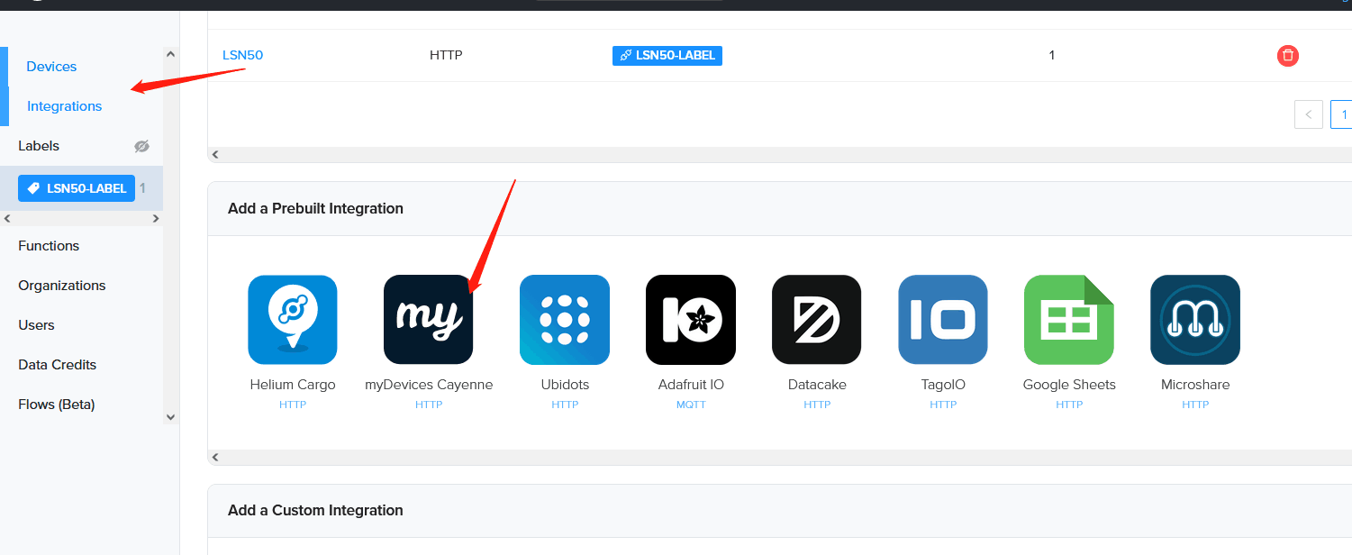Delete the LSN50 integration with trash icon
The height and width of the screenshot is (555, 1352).
tap(1288, 56)
